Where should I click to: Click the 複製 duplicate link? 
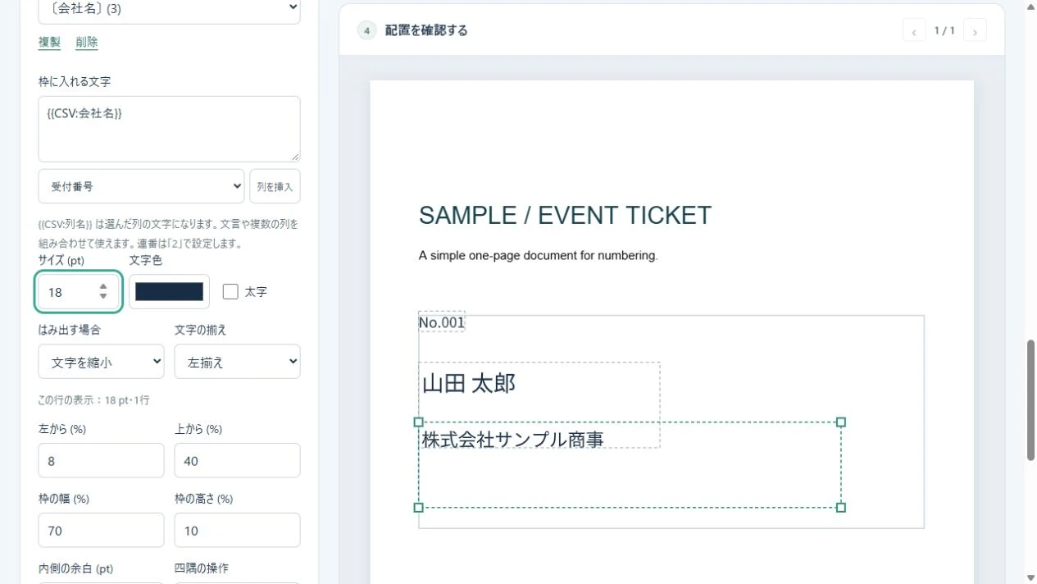coord(49,43)
